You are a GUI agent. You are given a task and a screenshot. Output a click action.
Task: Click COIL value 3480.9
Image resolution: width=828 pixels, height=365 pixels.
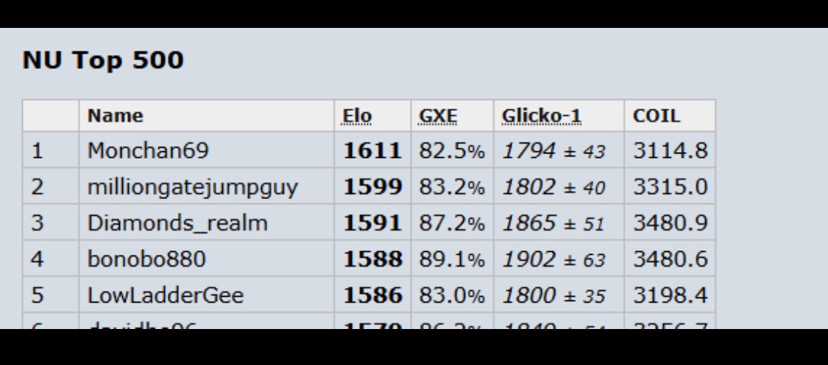tap(670, 223)
